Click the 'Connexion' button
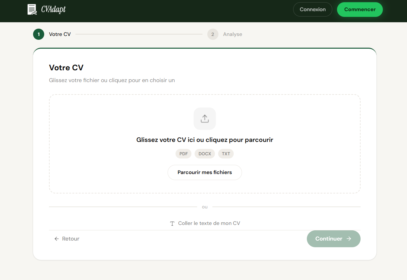The width and height of the screenshot is (407, 280). pyautogui.click(x=313, y=9)
